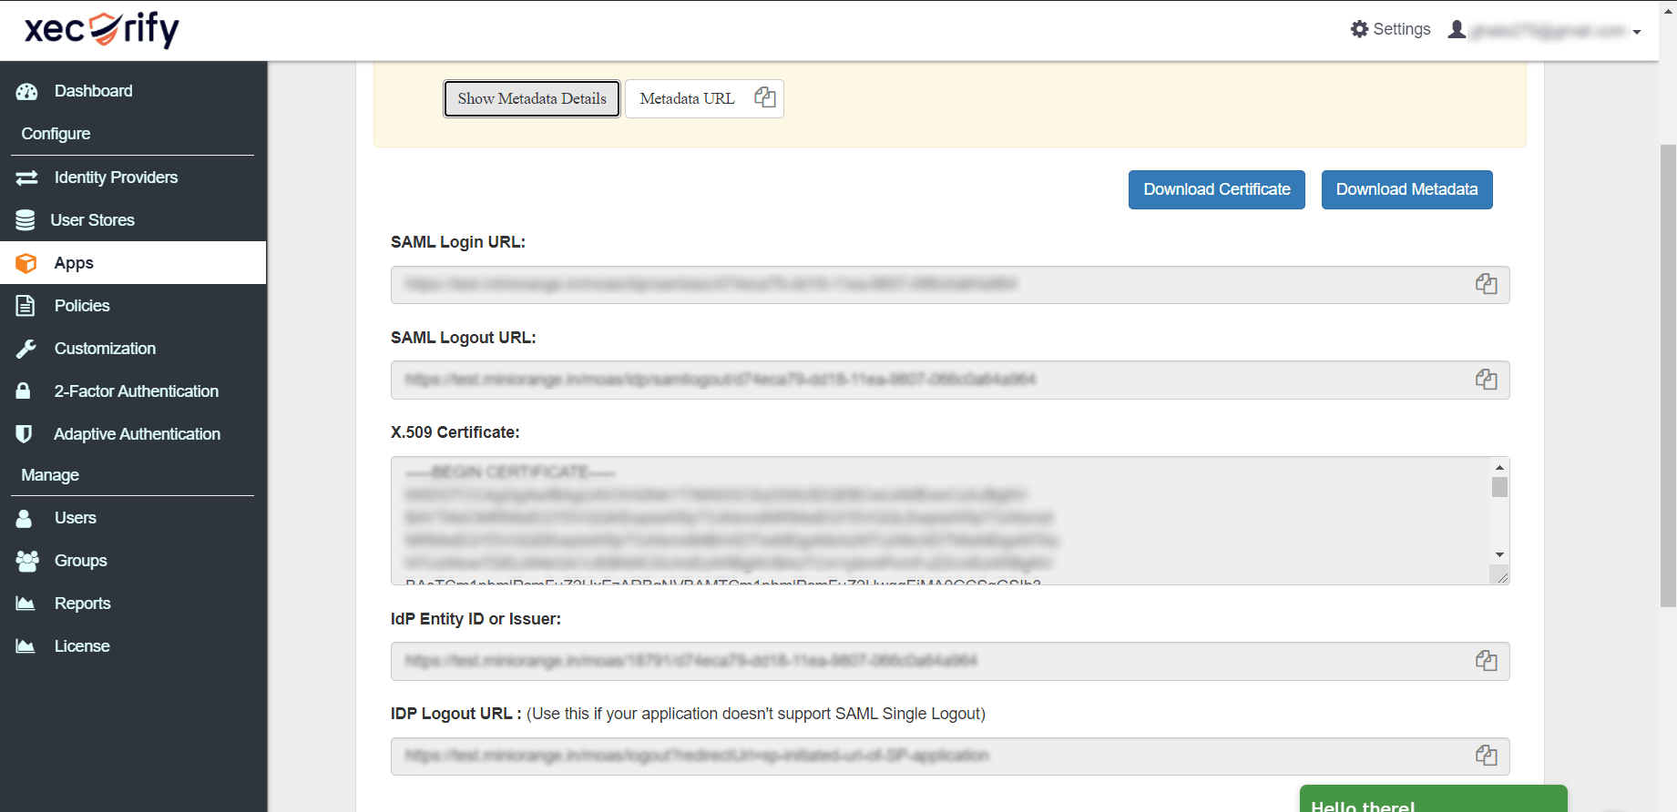The width and height of the screenshot is (1677, 812).
Task: Click the License chart icon
Action: [26, 646]
